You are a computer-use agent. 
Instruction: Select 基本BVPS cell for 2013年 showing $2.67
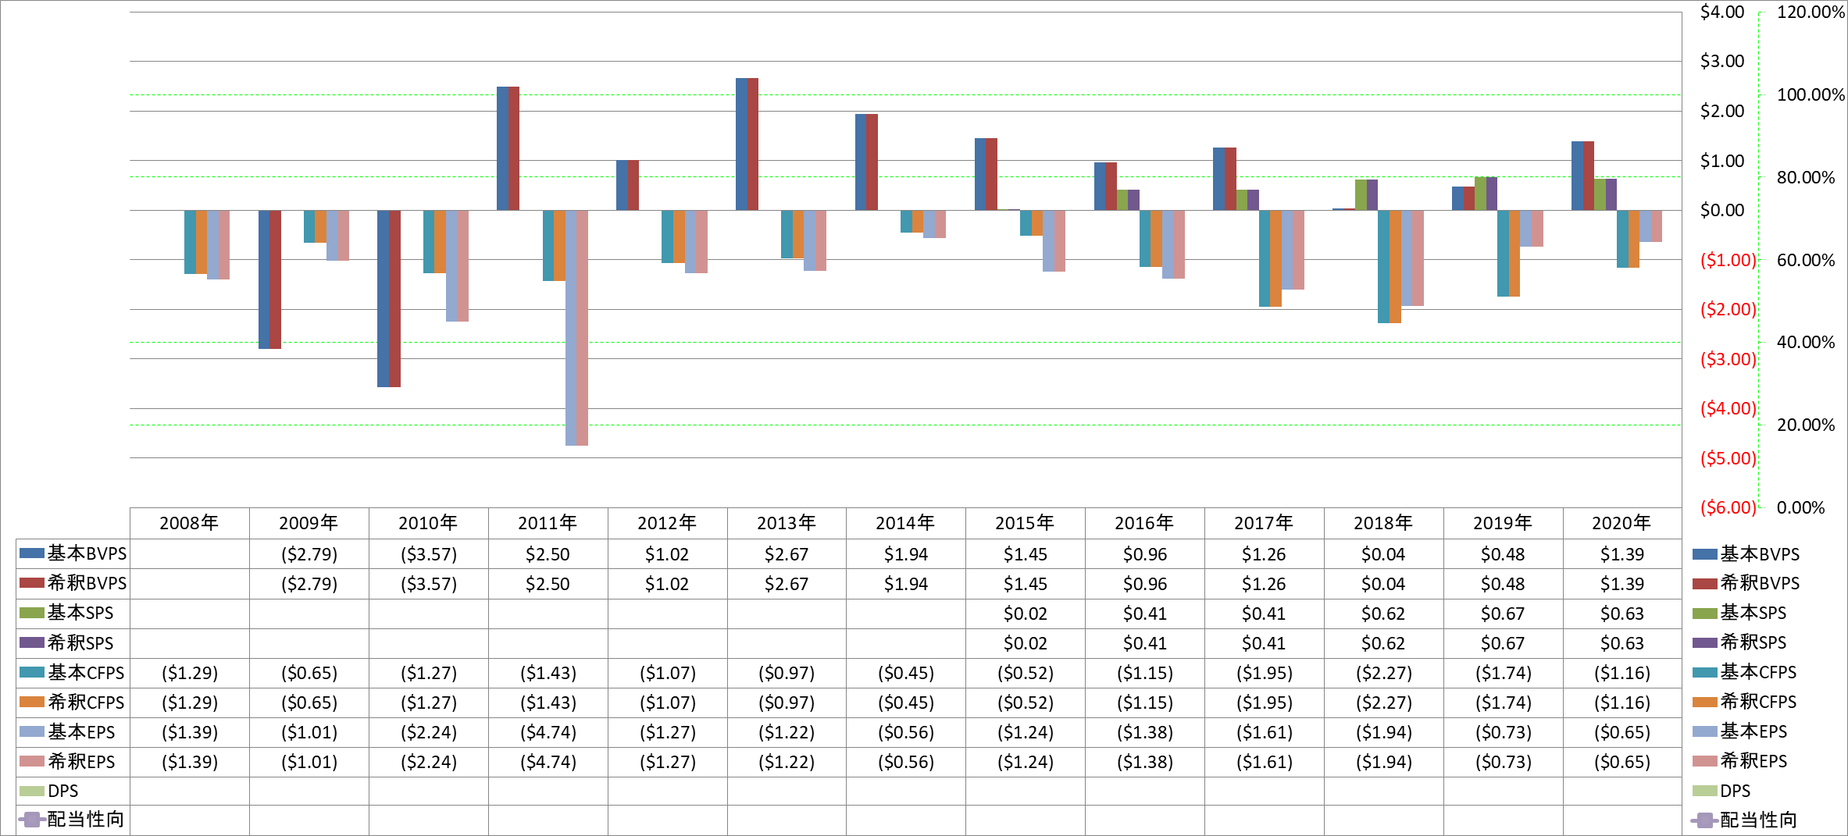tap(787, 554)
